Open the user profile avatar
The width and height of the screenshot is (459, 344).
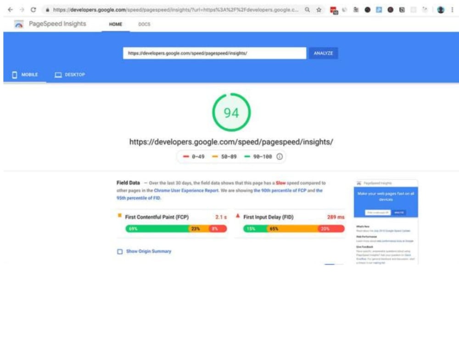tap(441, 10)
